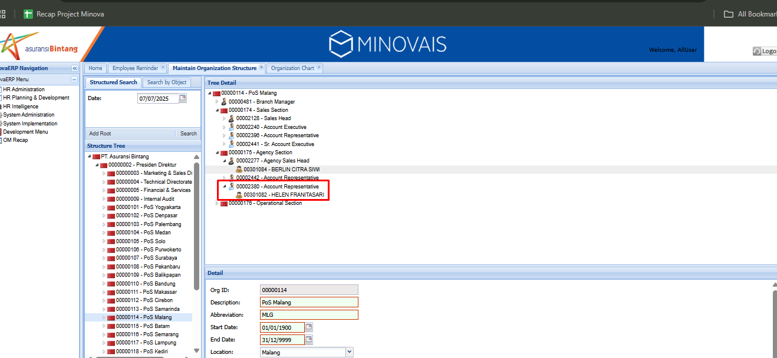Minimize the ERP Menu section using minus icon
The image size is (777, 358).
tap(74, 79)
